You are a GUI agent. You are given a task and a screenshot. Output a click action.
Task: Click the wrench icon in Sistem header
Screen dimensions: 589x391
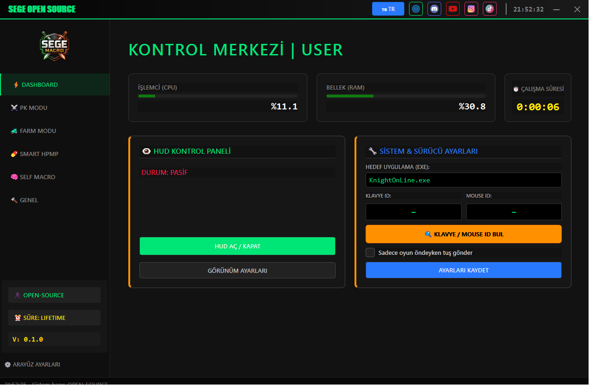coord(373,151)
